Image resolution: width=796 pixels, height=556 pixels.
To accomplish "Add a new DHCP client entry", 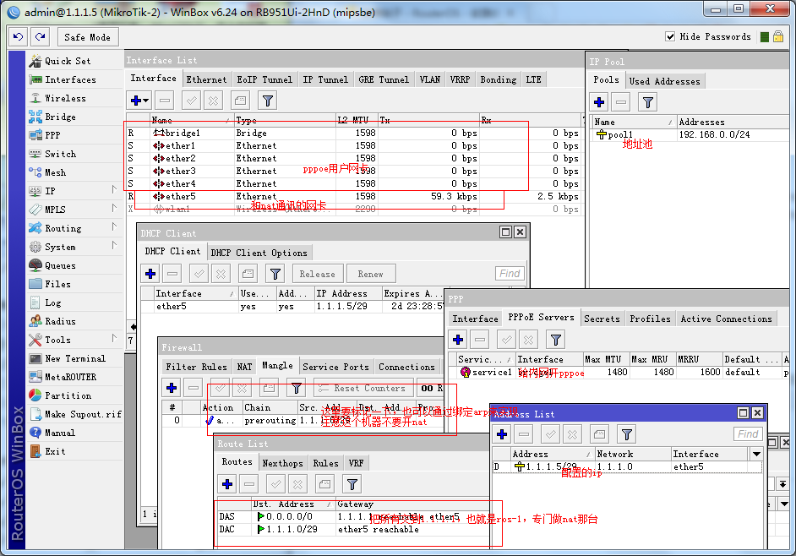I will click(x=150, y=274).
